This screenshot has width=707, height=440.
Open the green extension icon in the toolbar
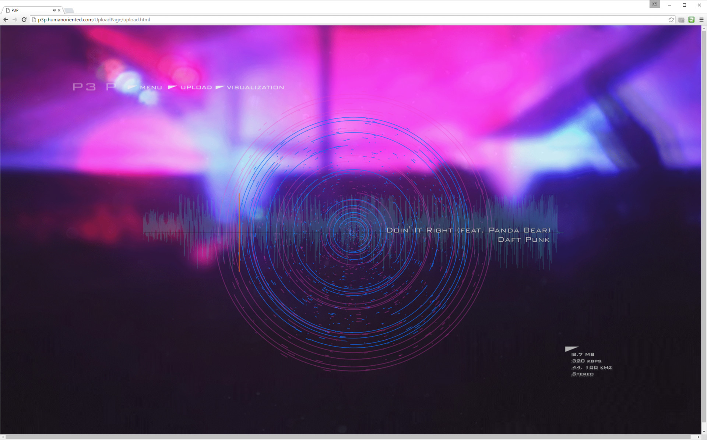coord(691,19)
